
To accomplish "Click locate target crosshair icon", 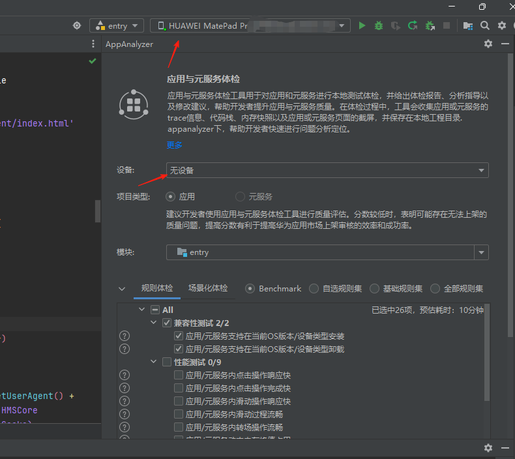I will coord(77,25).
